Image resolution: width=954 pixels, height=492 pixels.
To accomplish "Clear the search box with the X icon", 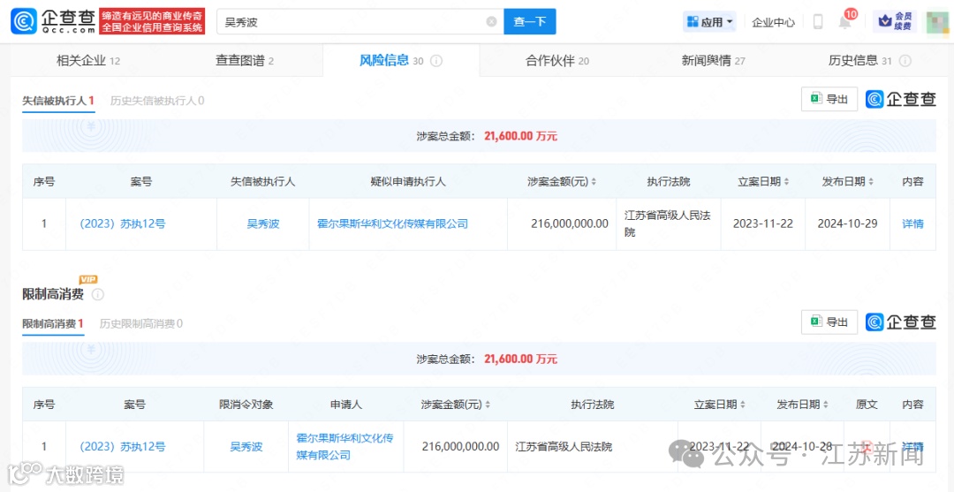I will pyautogui.click(x=491, y=22).
